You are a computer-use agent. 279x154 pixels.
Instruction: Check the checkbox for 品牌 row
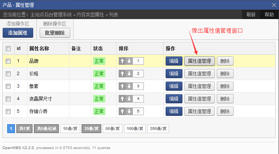click(8, 61)
